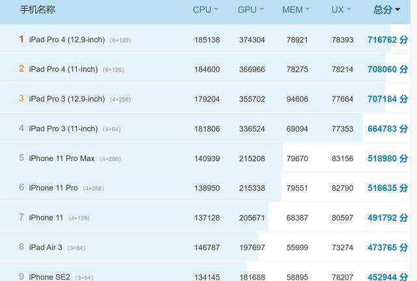Click the yellow rank number 3
The height and width of the screenshot is (281, 417).
pos(22,98)
